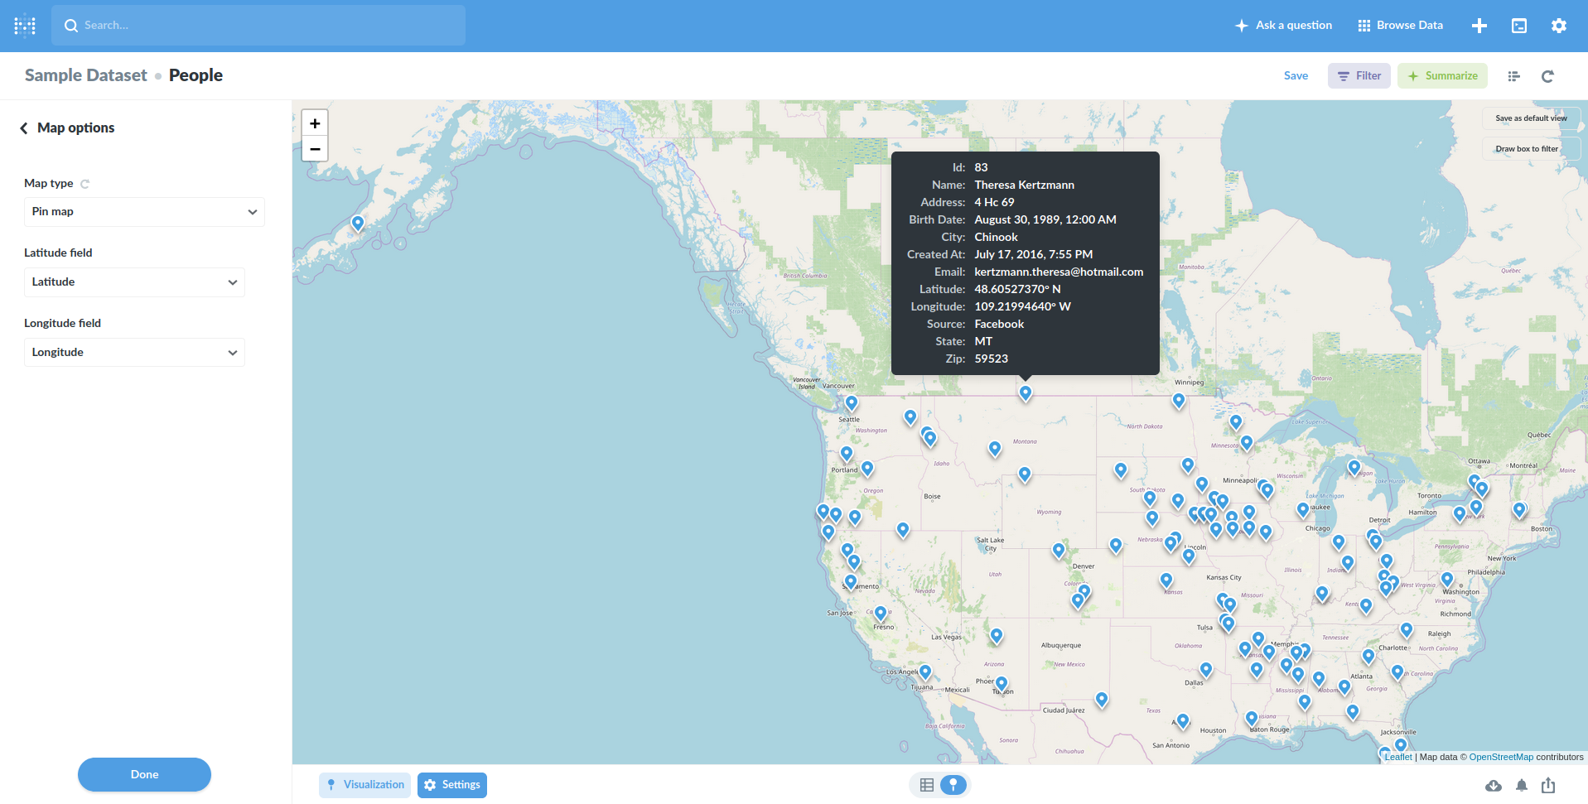Viewport: 1588px width, 804px height.
Task: Reset Map type with the small refresh icon
Action: pos(84,183)
